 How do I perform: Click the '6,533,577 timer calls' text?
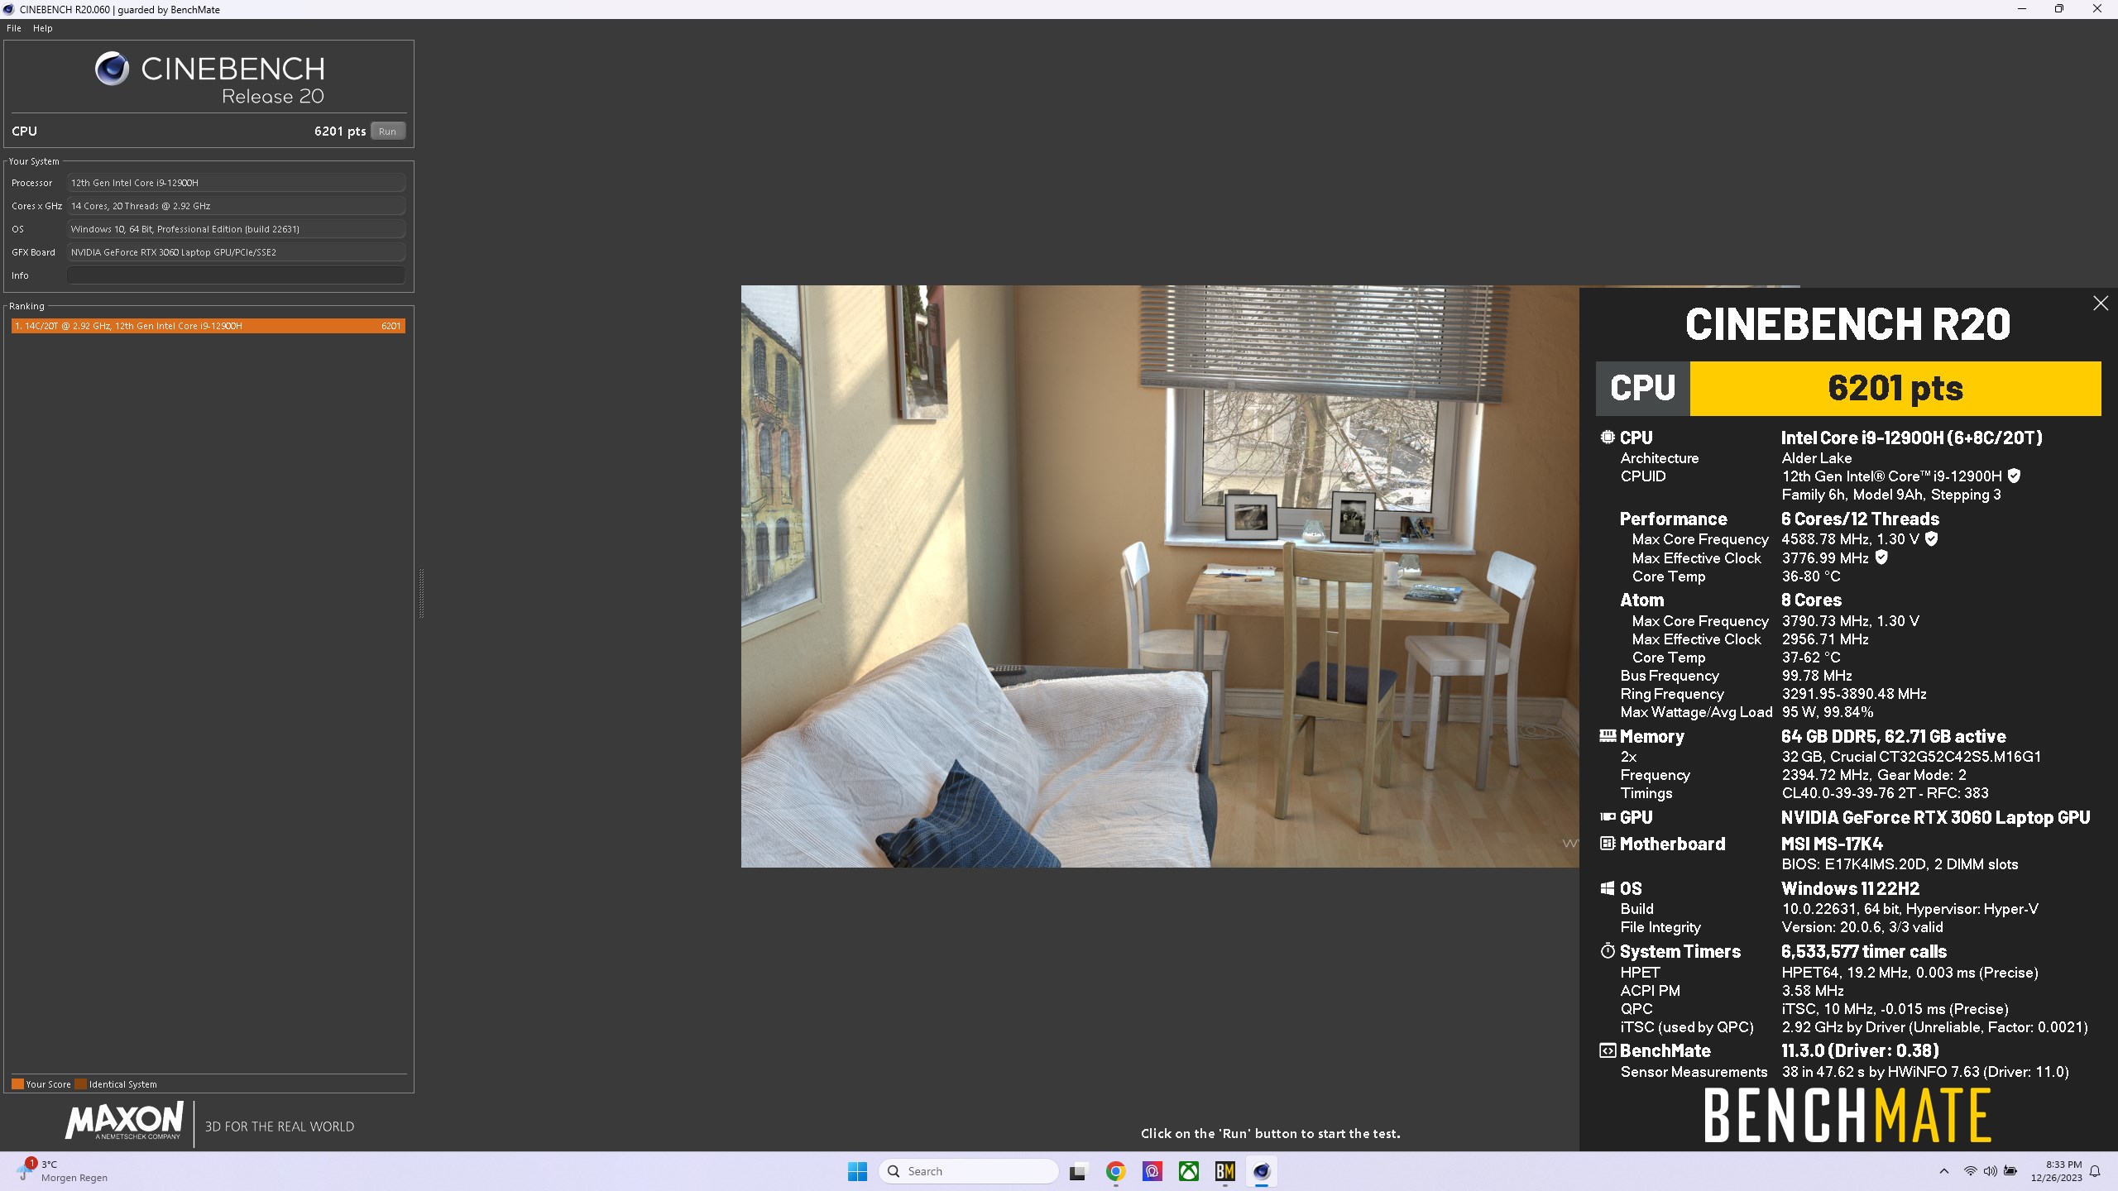click(x=1864, y=951)
